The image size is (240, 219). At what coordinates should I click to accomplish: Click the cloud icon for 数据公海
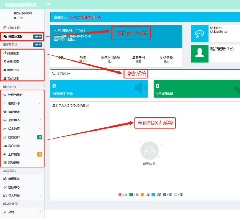[5, 70]
